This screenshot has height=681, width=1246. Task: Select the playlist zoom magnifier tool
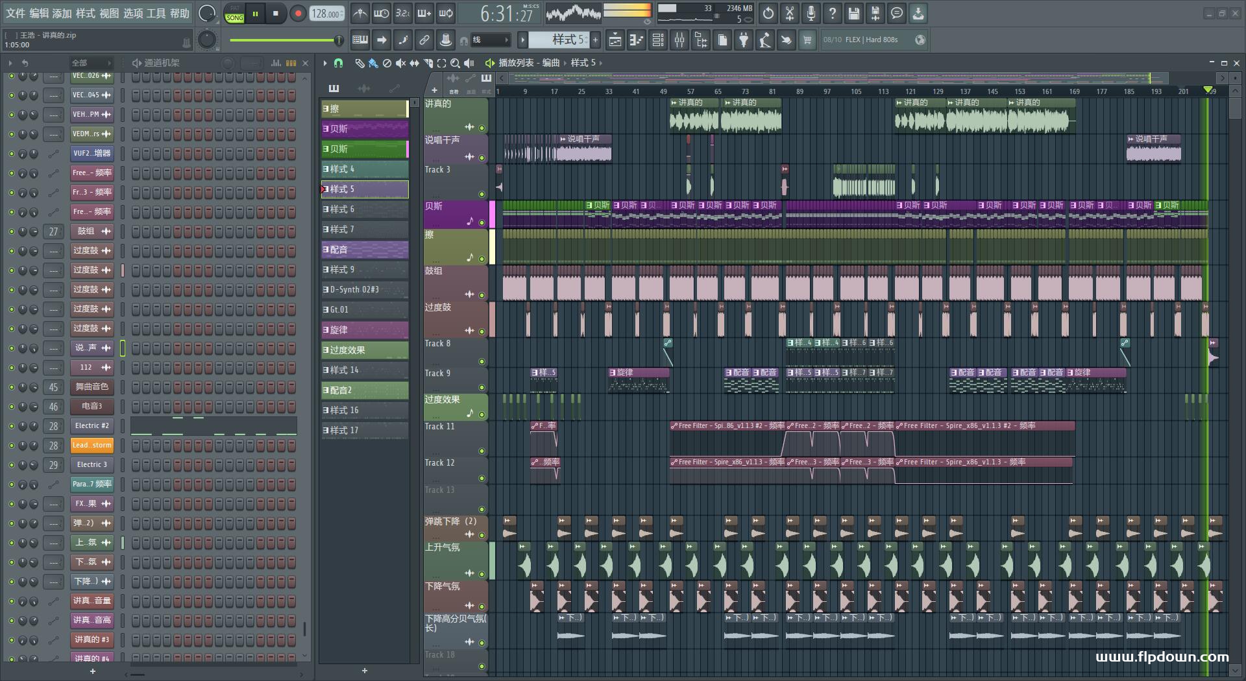point(455,63)
